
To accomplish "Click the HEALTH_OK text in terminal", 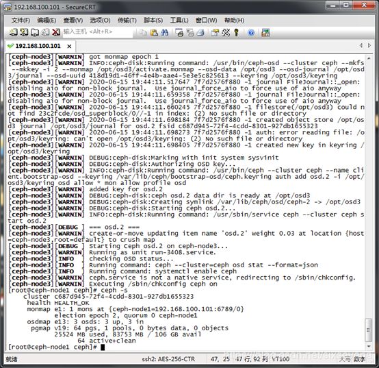I will [x=72, y=303].
